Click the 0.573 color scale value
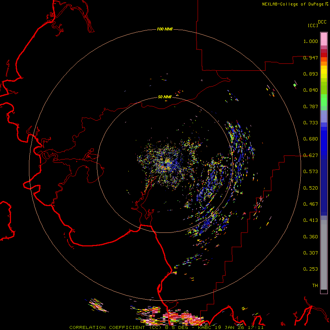This screenshot has width=330, height=330. (x=311, y=172)
